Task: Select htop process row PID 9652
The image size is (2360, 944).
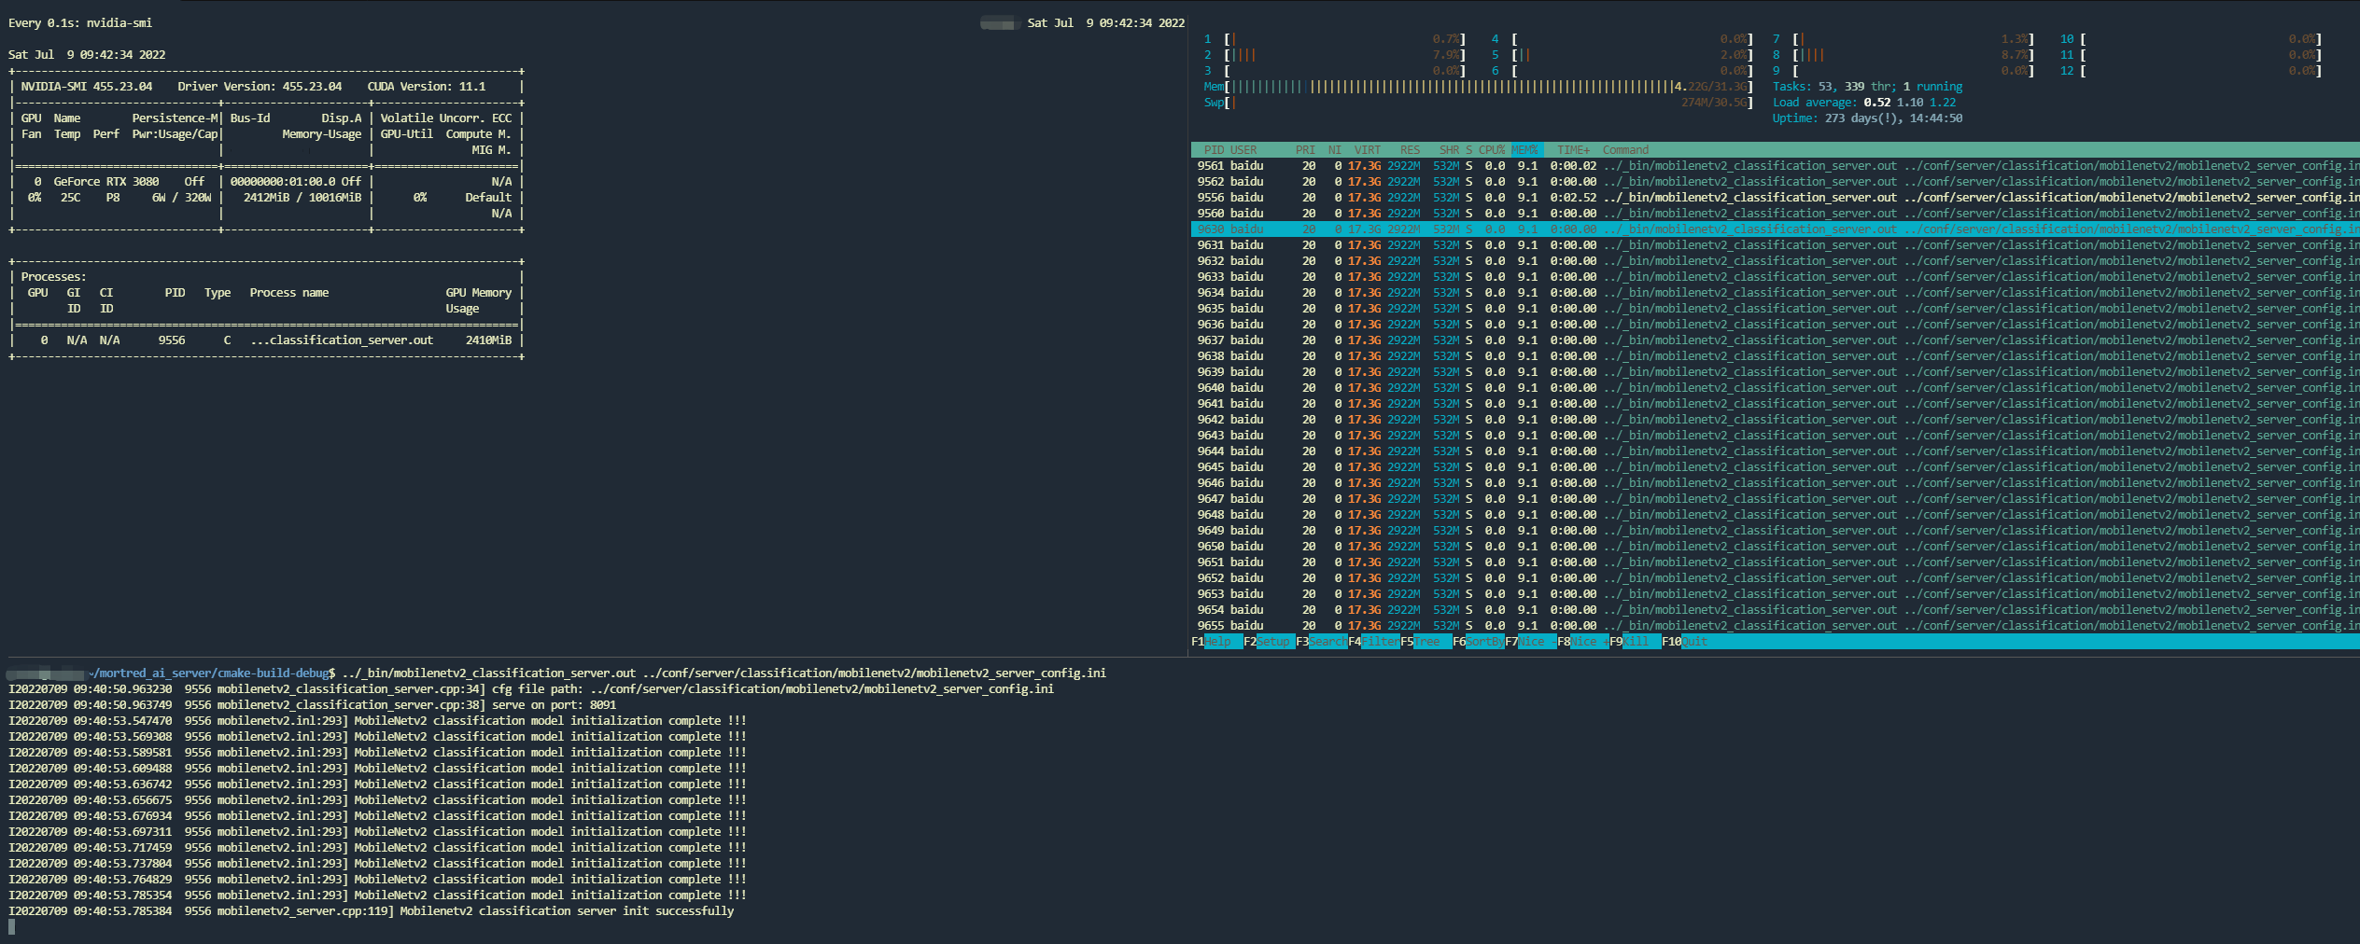Action: point(1776,578)
